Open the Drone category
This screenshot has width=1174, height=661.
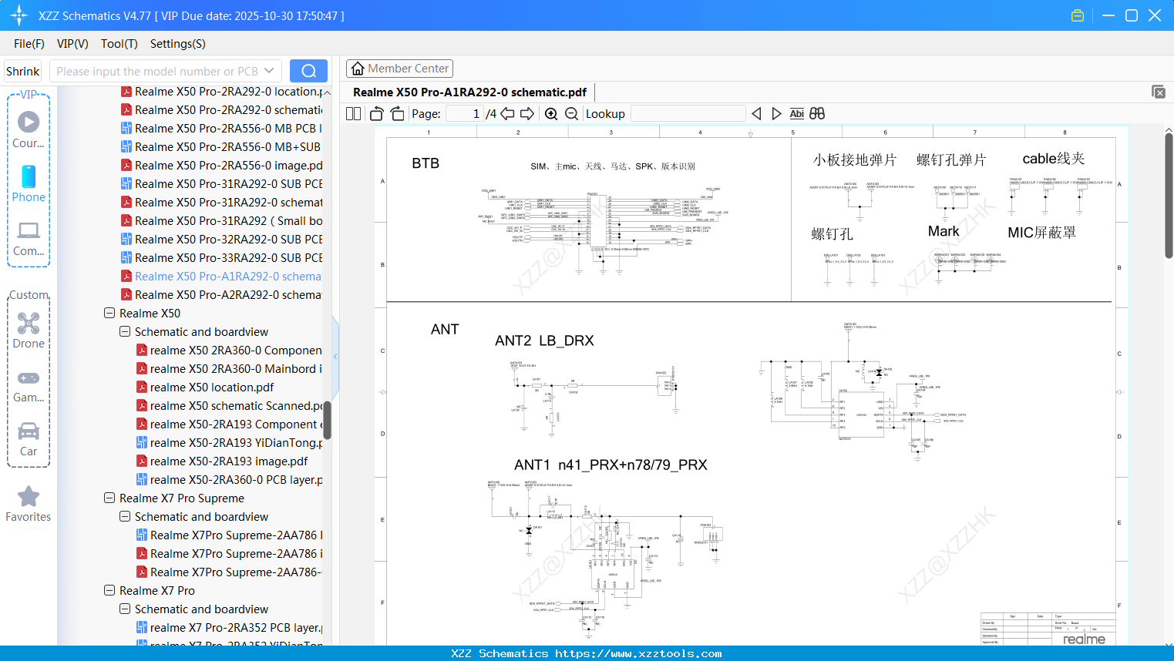coord(29,330)
